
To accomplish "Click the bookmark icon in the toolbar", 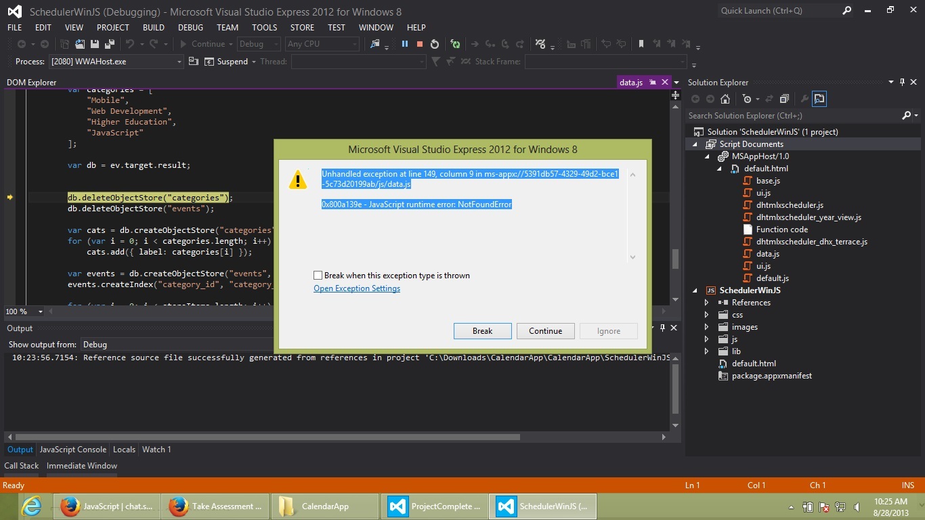I will (641, 44).
